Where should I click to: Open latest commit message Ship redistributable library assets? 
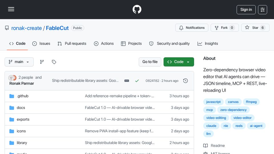coord(85,80)
